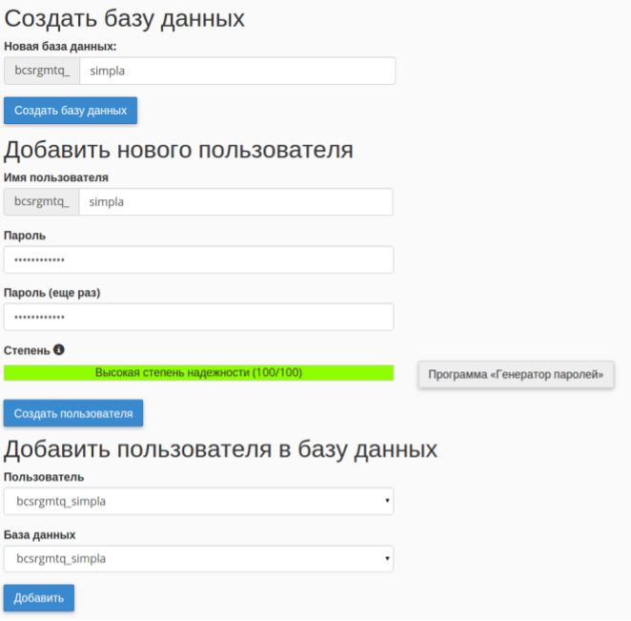
Task: Click the База данных label
Action: pyautogui.click(x=39, y=535)
